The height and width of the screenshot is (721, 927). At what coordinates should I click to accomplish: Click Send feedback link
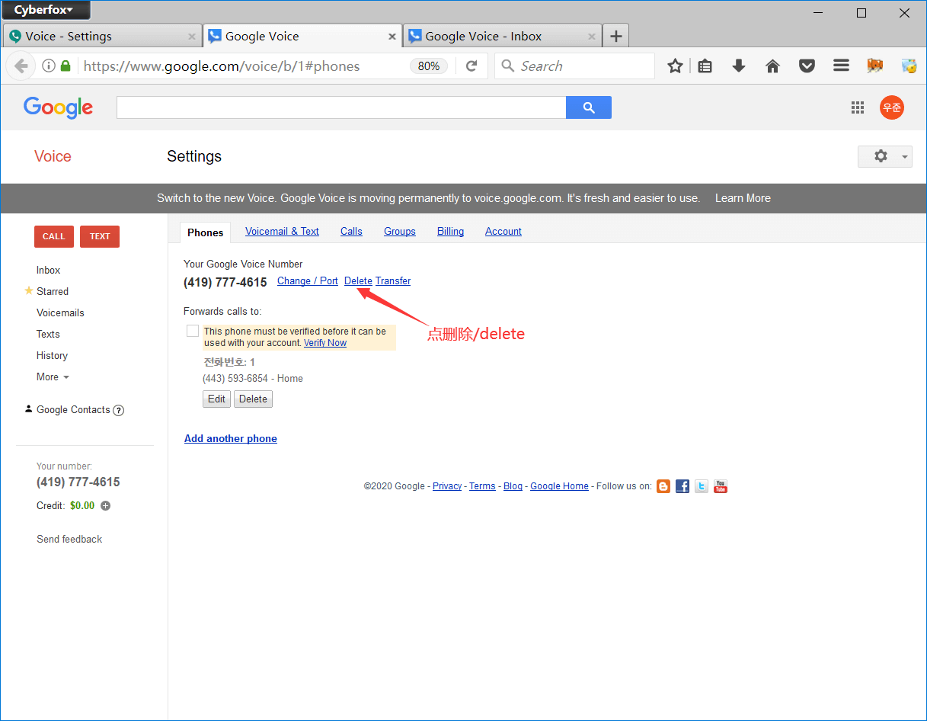pos(69,539)
